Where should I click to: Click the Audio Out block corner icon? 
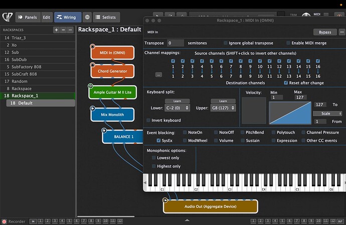(x=165, y=200)
